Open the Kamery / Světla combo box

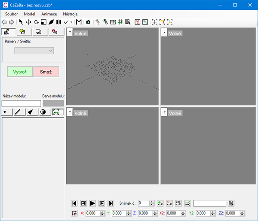tap(34, 51)
